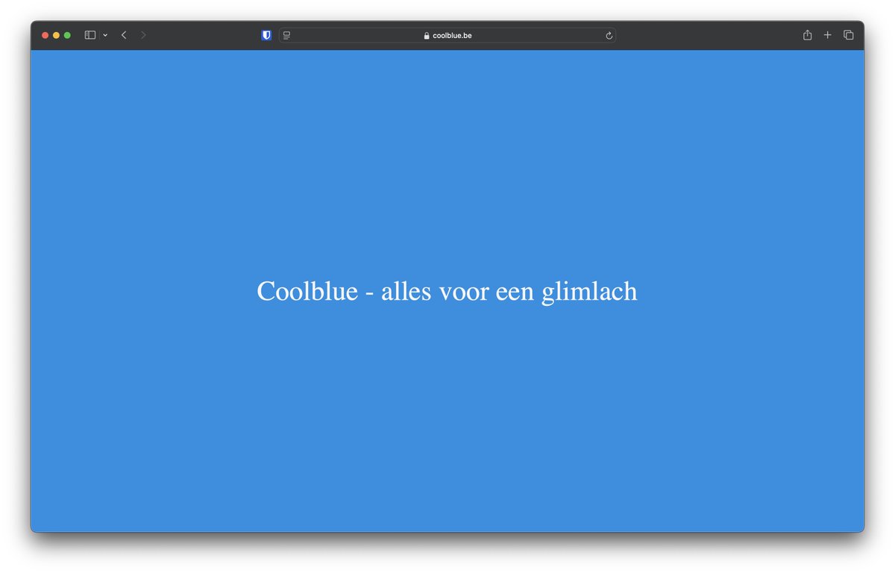The height and width of the screenshot is (573, 895).
Task: Open the Share menu
Action: click(x=807, y=35)
